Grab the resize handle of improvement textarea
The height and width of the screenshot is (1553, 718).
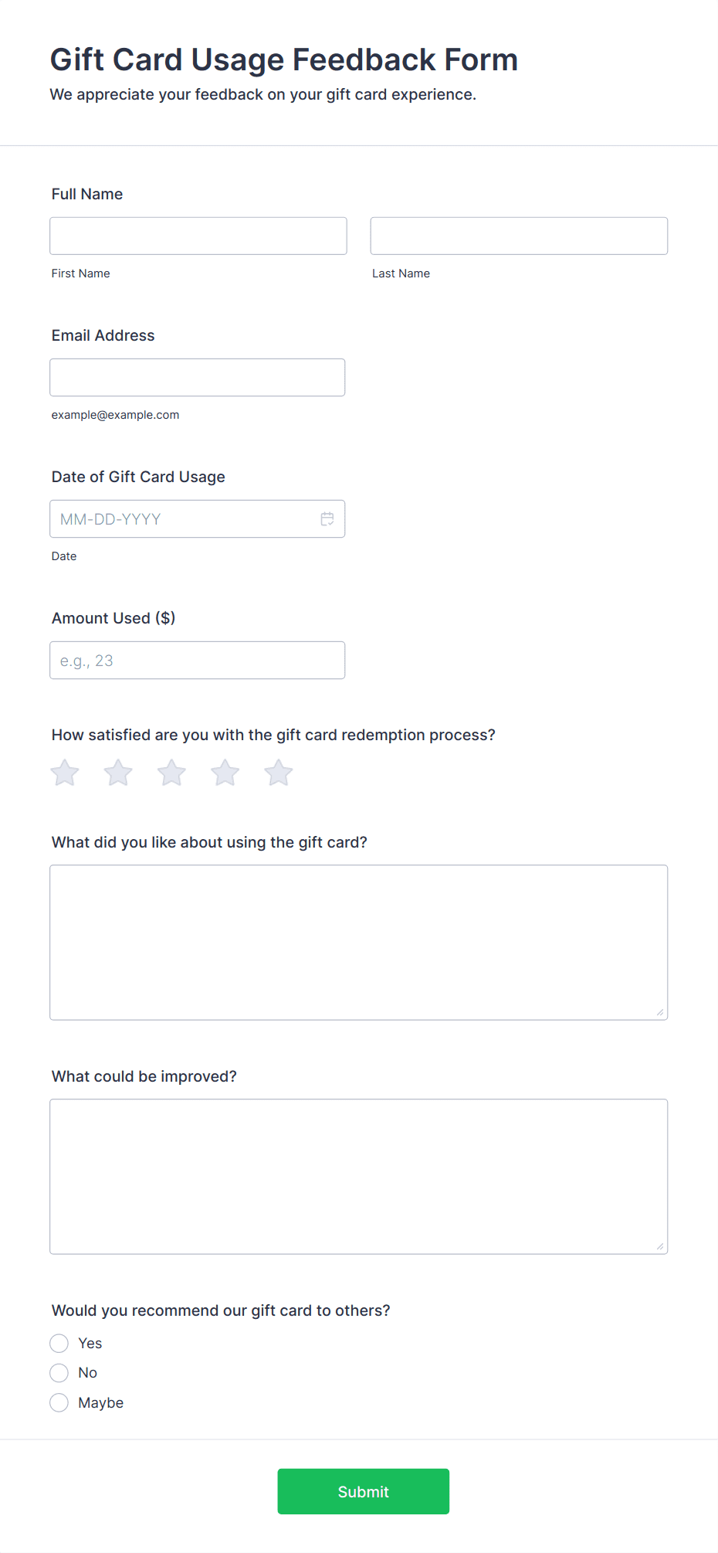click(660, 1246)
